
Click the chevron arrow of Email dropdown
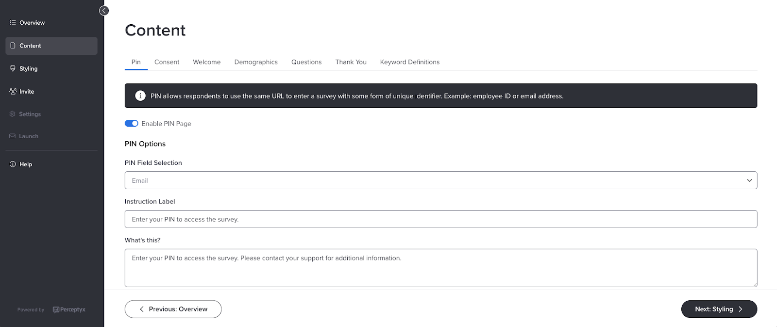pos(749,180)
